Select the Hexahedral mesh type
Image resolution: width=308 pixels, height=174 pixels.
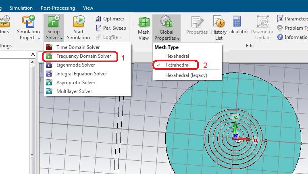tap(187, 56)
